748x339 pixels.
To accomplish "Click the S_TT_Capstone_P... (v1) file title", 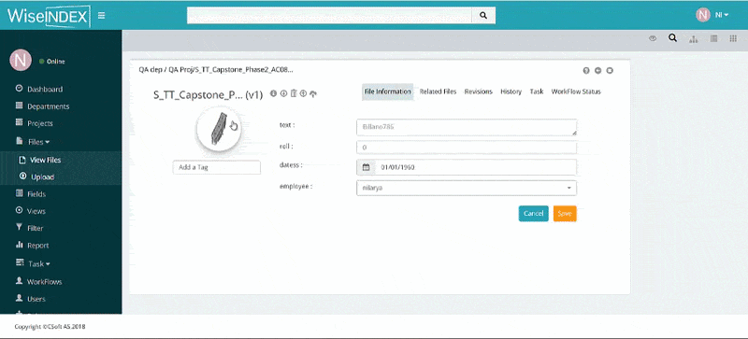I will [208, 94].
